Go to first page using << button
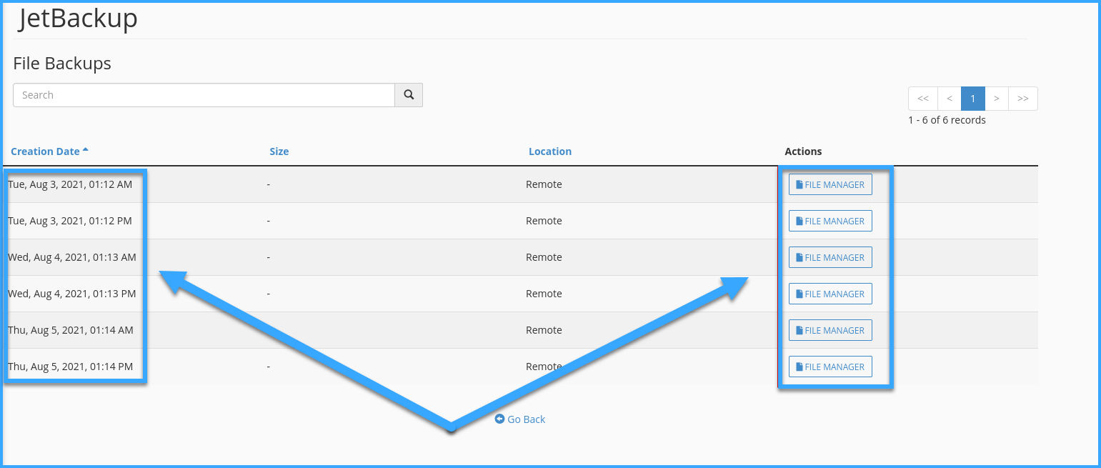1101x468 pixels. 923,99
